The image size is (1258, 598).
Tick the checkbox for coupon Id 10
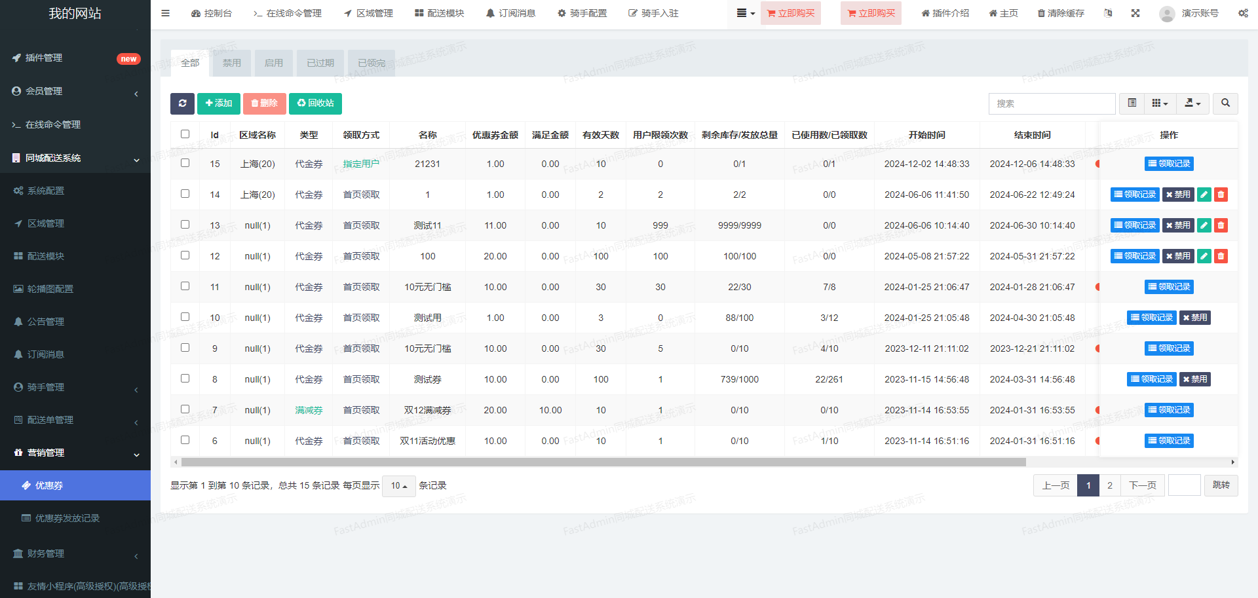point(185,317)
